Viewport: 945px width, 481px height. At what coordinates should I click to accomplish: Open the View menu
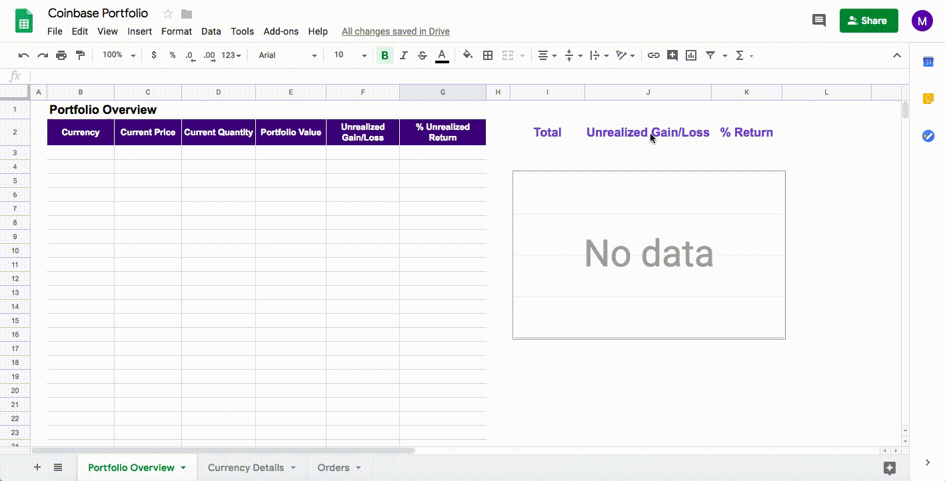point(107,31)
